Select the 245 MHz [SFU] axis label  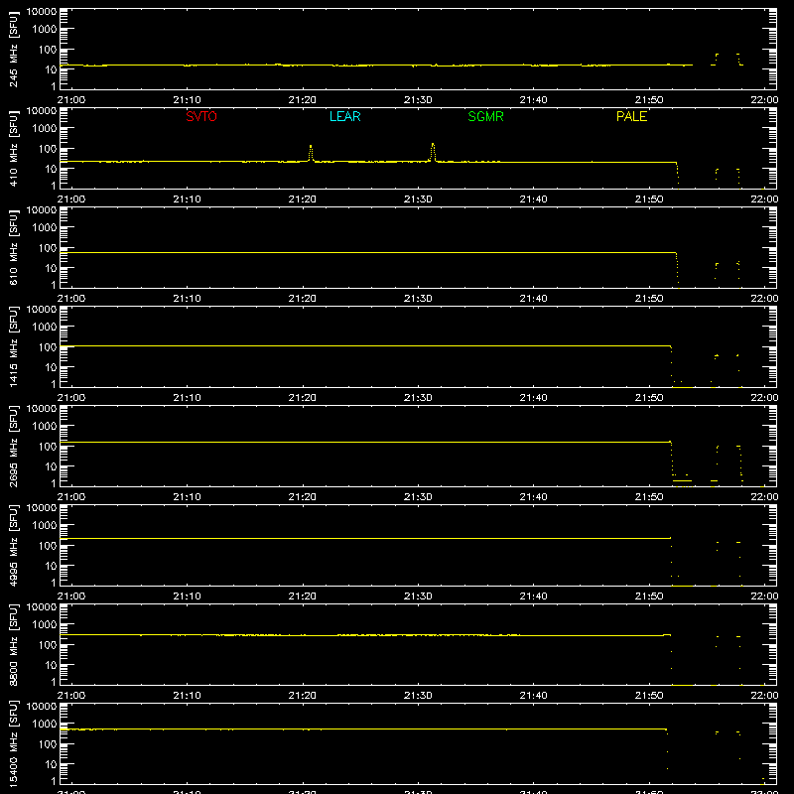coord(13,49)
